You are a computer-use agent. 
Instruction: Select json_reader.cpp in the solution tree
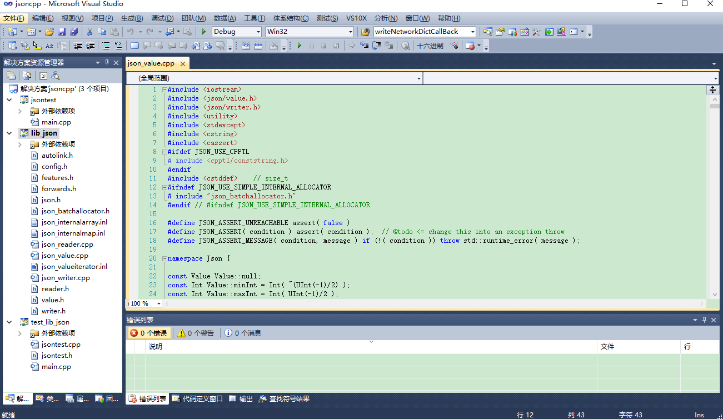[67, 245]
